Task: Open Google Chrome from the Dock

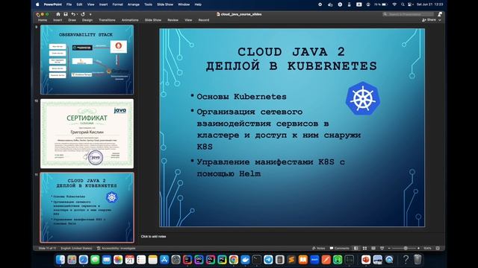Action: [234, 260]
